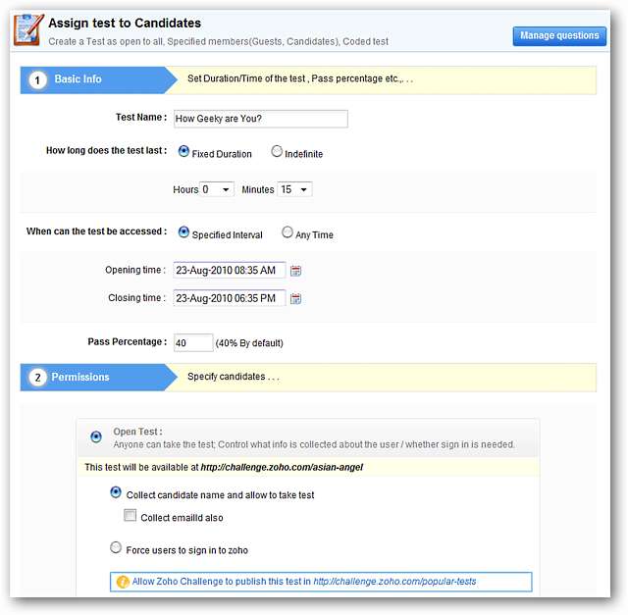Viewport: 628px width, 615px height.
Task: Click the Test Name input field
Action: [260, 119]
